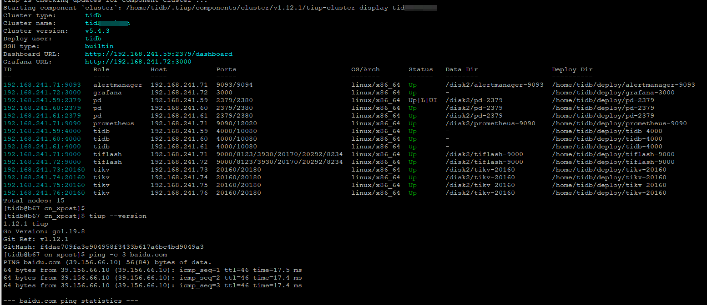
Task: Click the GitHash f4dae709fa3e line
Action: (x=103, y=247)
